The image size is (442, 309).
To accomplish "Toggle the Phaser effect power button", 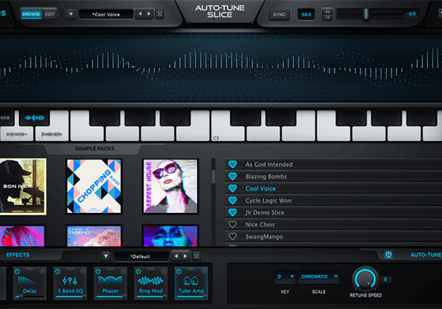I will (x=98, y=271).
